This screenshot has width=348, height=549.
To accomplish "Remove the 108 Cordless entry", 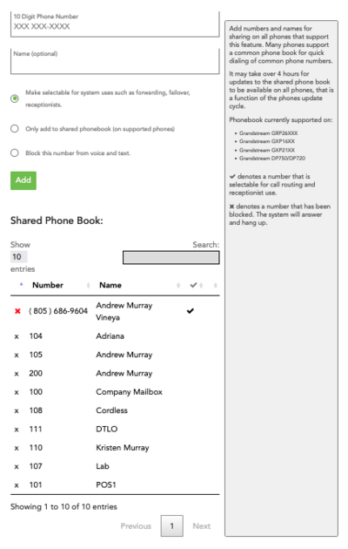I will 17,411.
